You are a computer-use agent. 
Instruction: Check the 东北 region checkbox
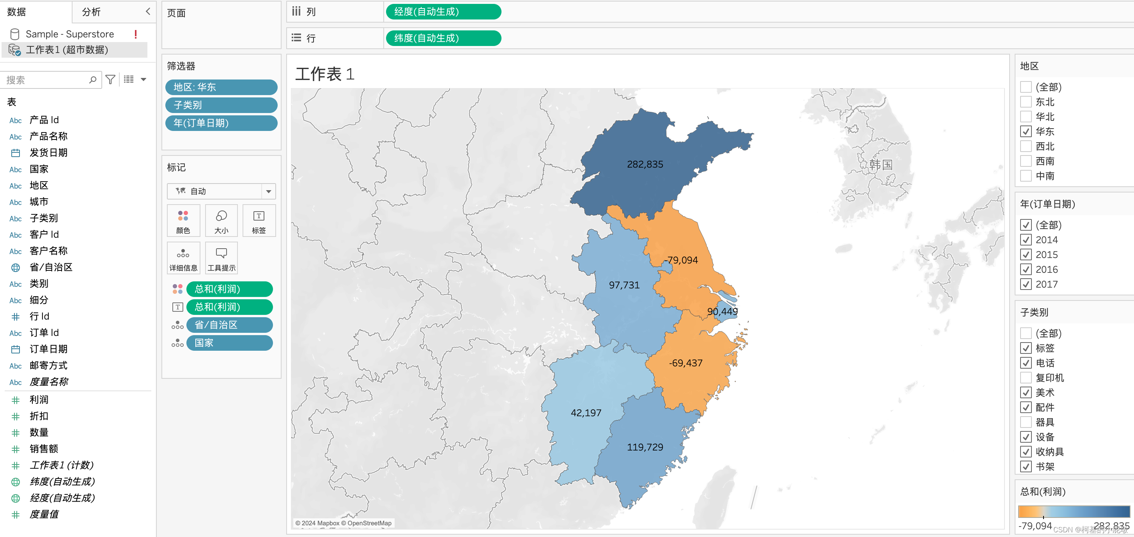(x=1026, y=102)
